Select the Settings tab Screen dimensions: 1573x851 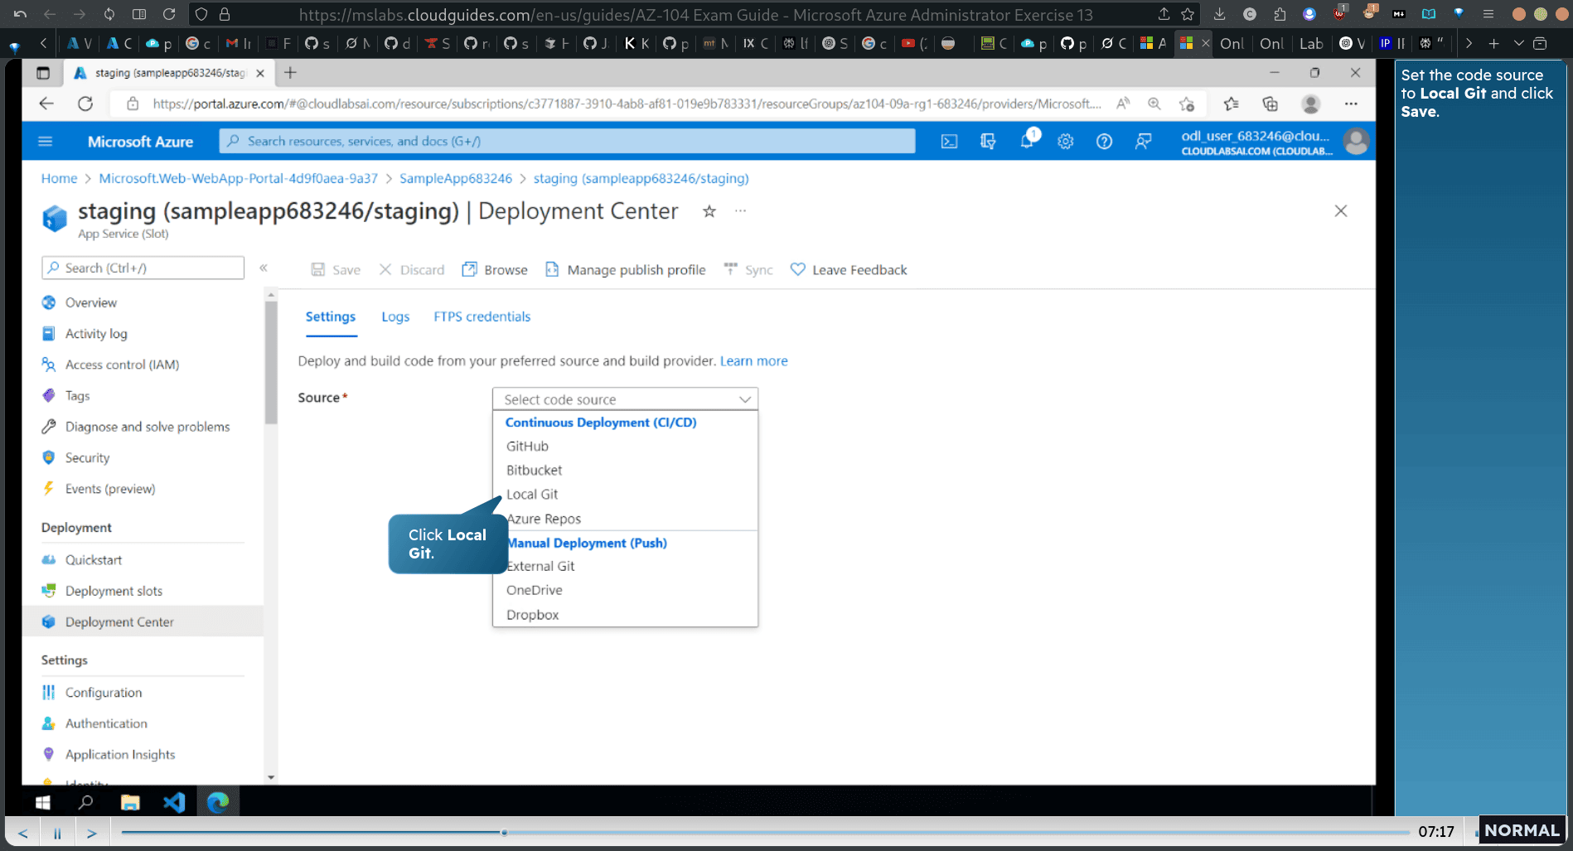[330, 317]
